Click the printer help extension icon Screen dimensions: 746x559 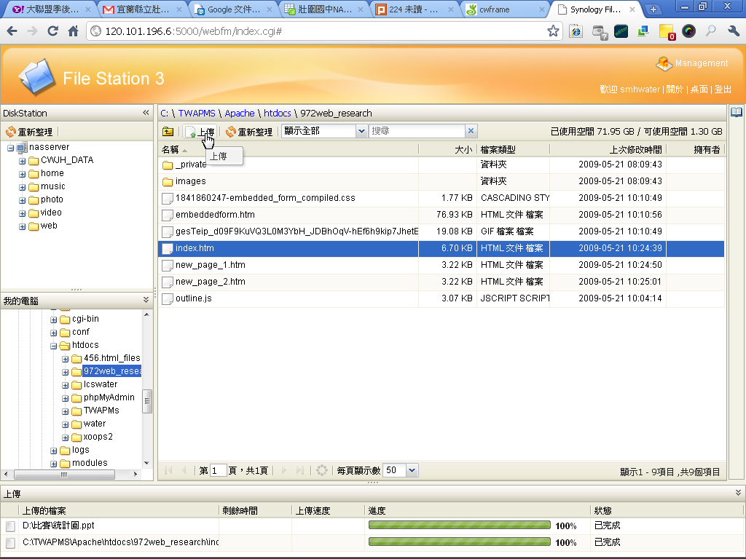[600, 32]
